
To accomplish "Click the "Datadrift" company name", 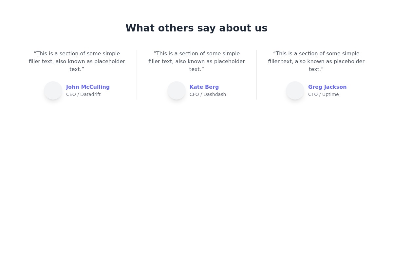I will coord(90,95).
